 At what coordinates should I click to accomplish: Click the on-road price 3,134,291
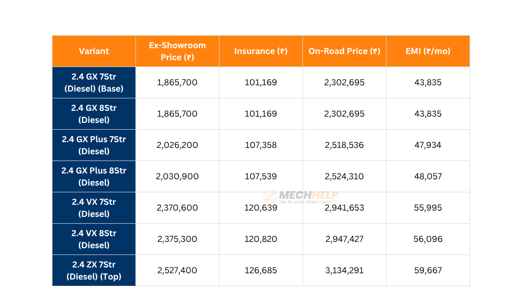(x=344, y=270)
